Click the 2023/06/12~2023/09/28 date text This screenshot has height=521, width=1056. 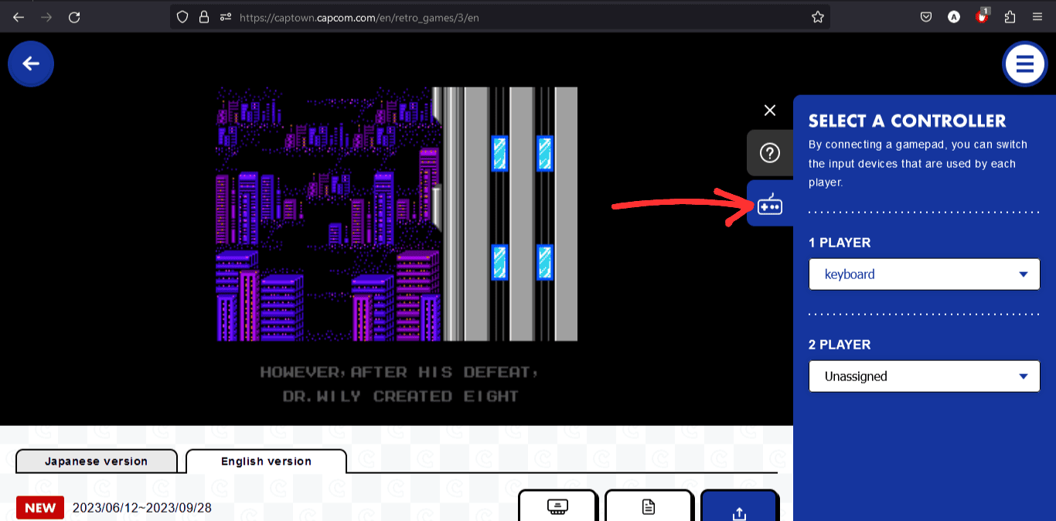142,508
